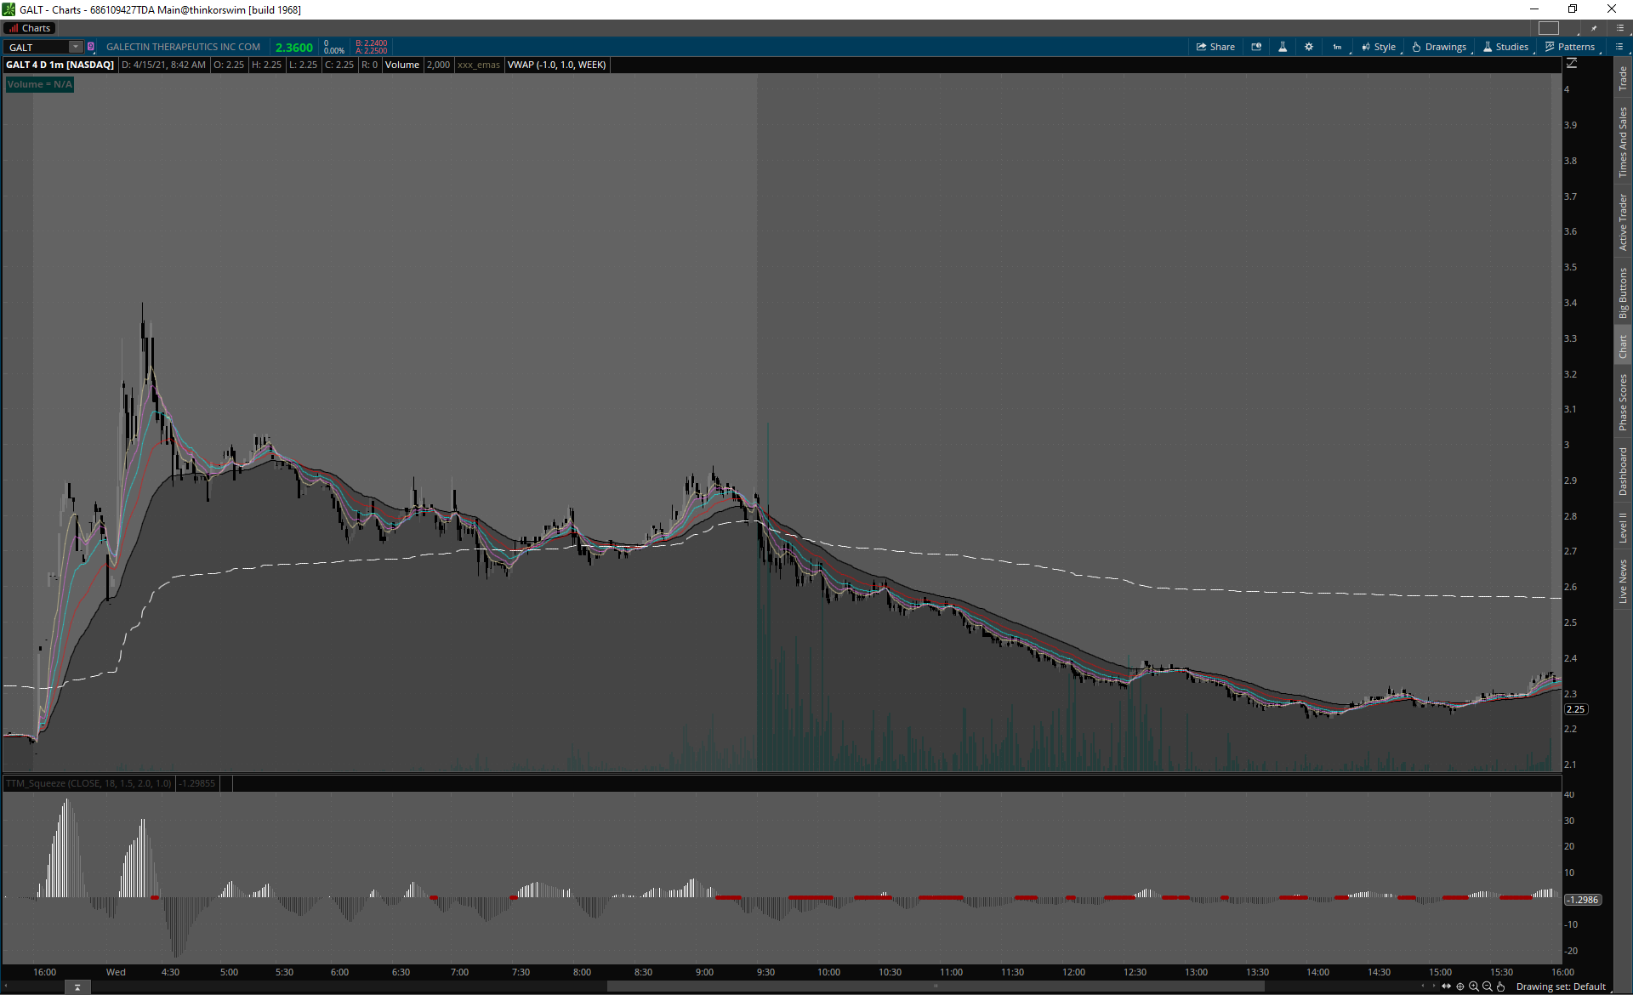Expand the 1m timeframe selector

1337,47
